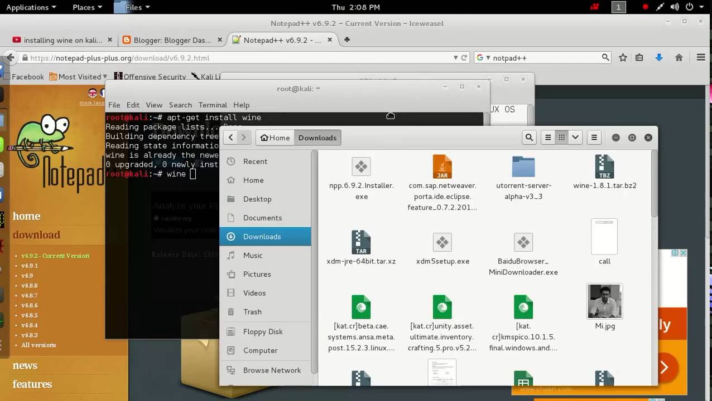The height and width of the screenshot is (401, 712).
Task: Go to the browser home page icon
Action: pyautogui.click(x=679, y=58)
